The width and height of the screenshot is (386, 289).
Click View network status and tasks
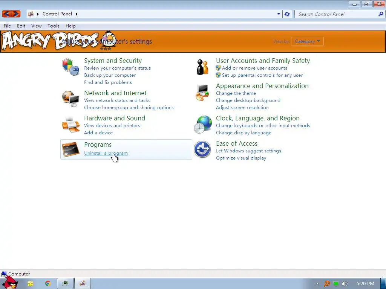click(x=117, y=100)
